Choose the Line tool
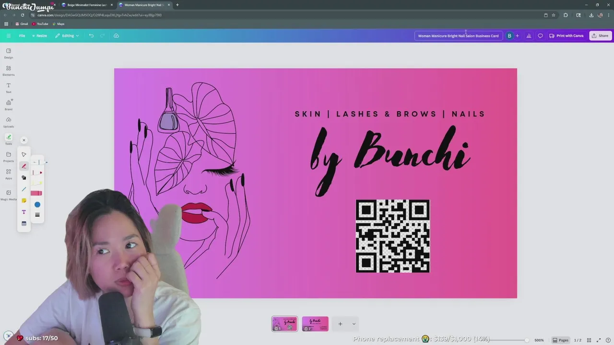The width and height of the screenshot is (614, 345). click(x=24, y=189)
